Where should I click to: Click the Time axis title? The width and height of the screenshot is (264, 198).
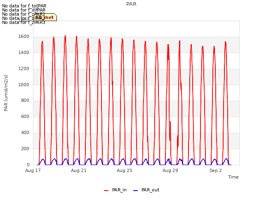(233, 177)
